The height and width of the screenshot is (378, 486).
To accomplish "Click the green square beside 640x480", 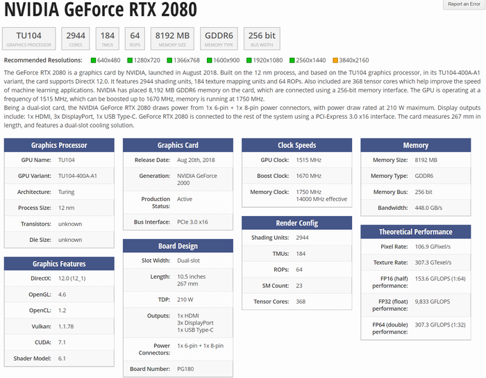I will (x=94, y=60).
